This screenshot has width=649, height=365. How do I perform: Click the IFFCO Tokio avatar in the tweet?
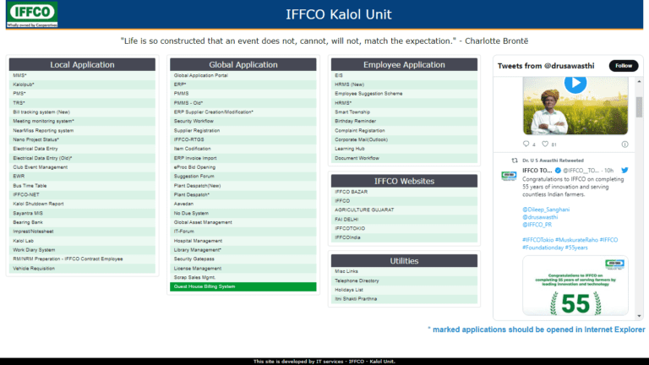509,176
